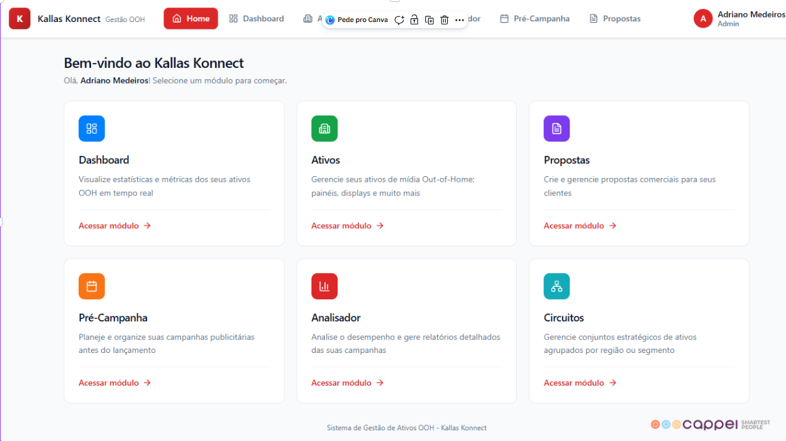Click the red Analisador chart icon
This screenshot has height=441, width=786.
[324, 286]
